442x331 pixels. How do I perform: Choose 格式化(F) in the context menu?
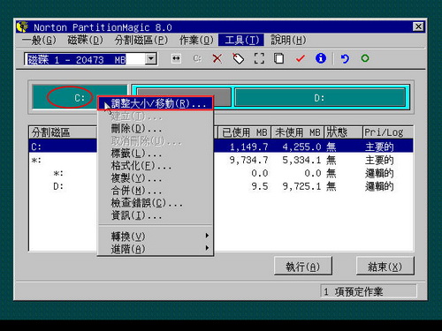(x=155, y=166)
